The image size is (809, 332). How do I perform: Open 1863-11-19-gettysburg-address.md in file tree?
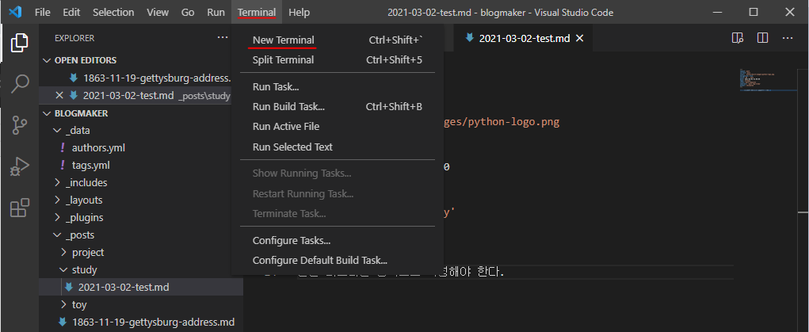pyautogui.click(x=153, y=322)
